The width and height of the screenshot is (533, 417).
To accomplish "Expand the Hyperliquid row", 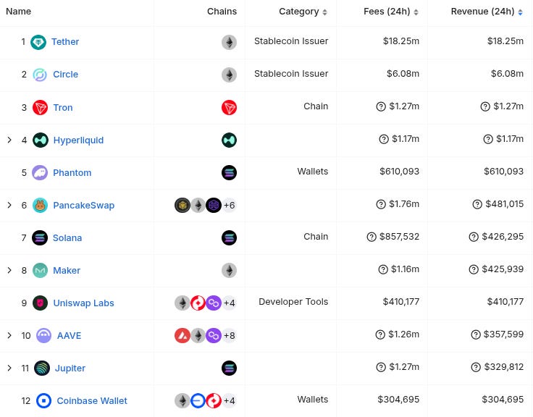I will coord(9,140).
